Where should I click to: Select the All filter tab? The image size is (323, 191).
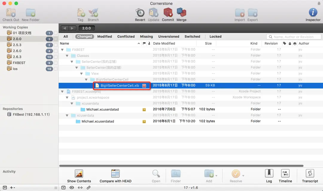[x=66, y=36]
